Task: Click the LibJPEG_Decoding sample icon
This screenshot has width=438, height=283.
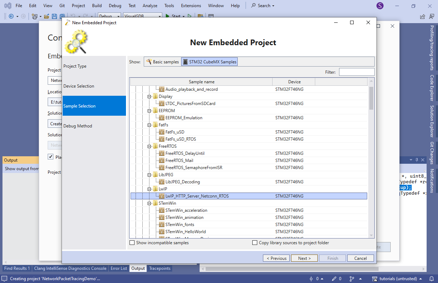Action: click(162, 182)
